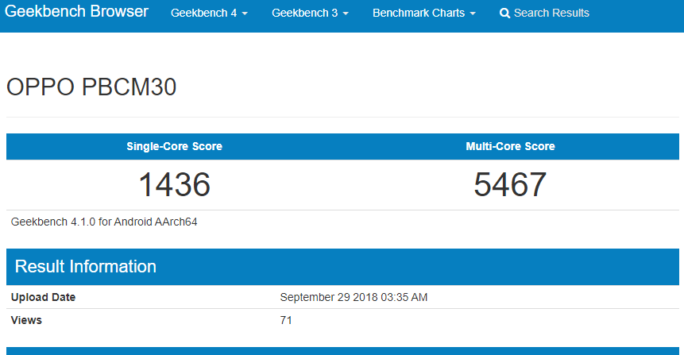Click the Upload Date label
Image resolution: width=684 pixels, height=355 pixels.
tap(43, 298)
